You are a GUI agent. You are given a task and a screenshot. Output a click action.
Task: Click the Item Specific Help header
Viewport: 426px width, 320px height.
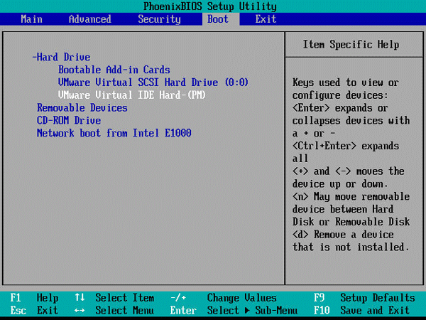pyautogui.click(x=351, y=45)
